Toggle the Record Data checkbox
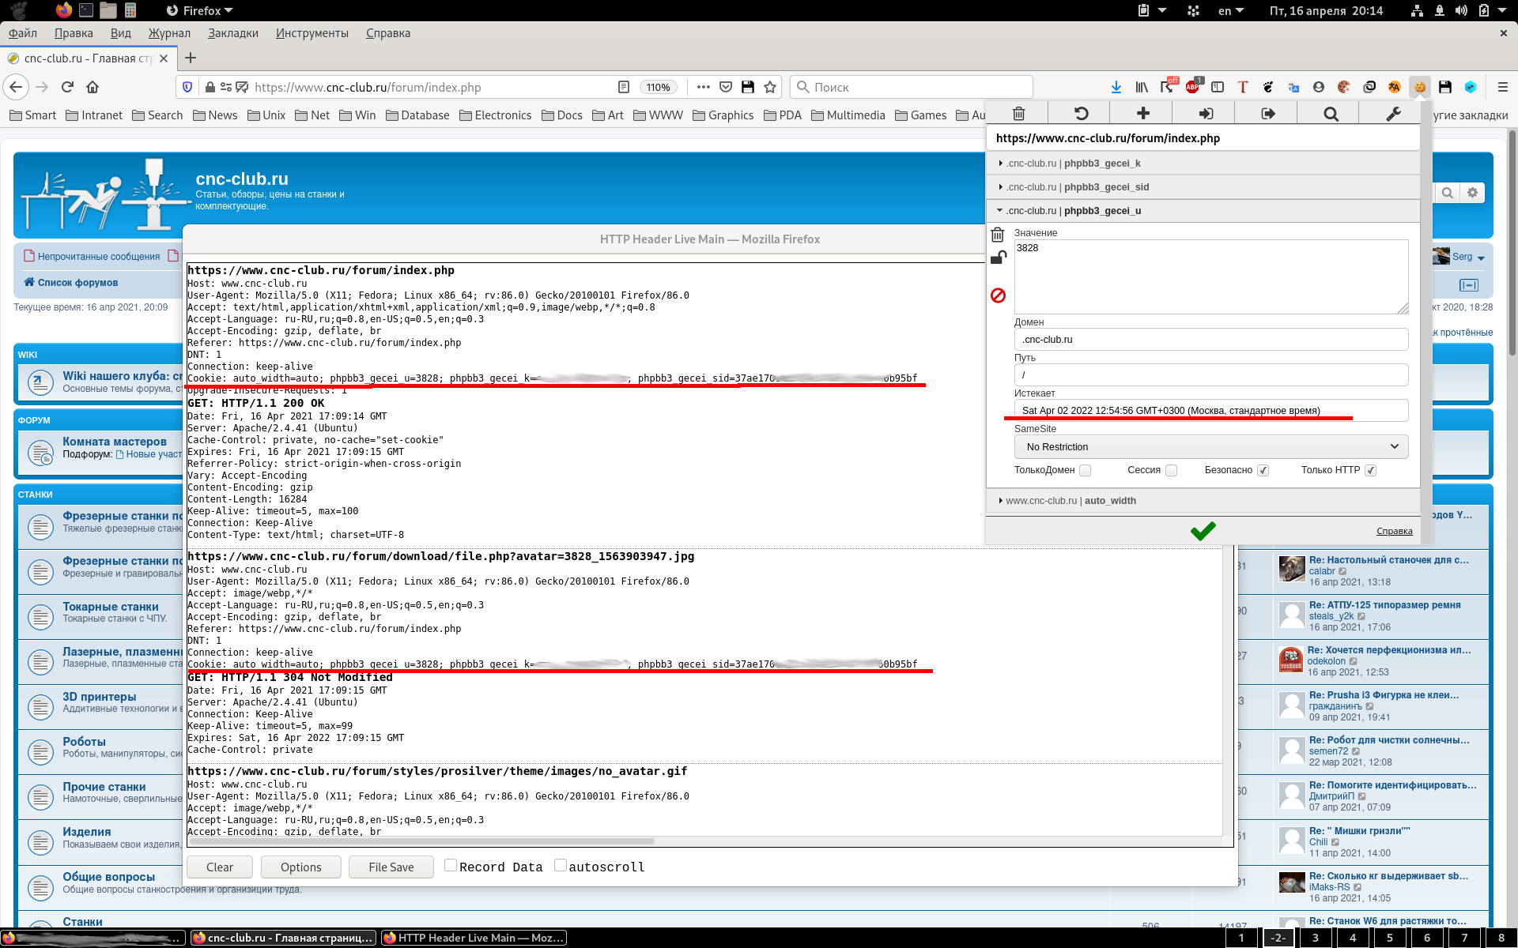 coord(451,865)
